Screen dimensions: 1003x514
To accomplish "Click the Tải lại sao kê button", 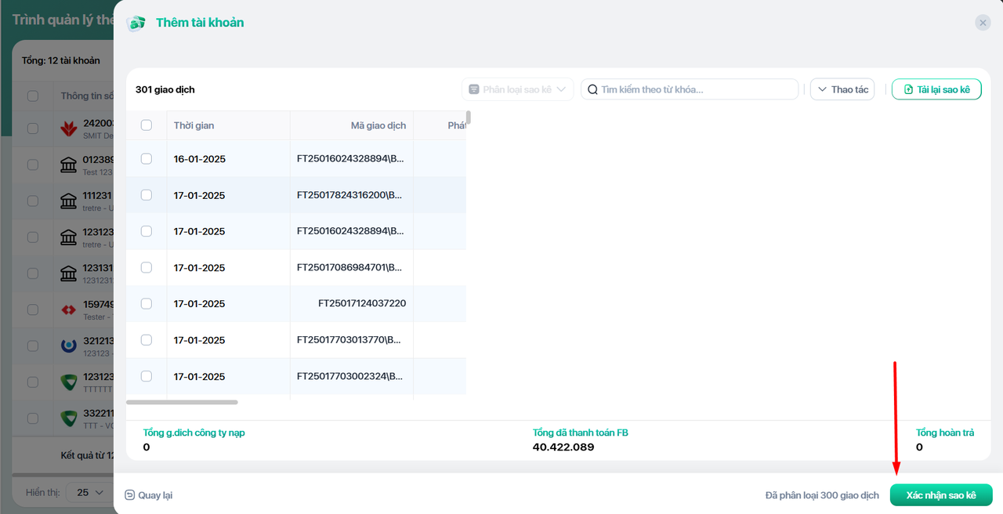I will (936, 89).
